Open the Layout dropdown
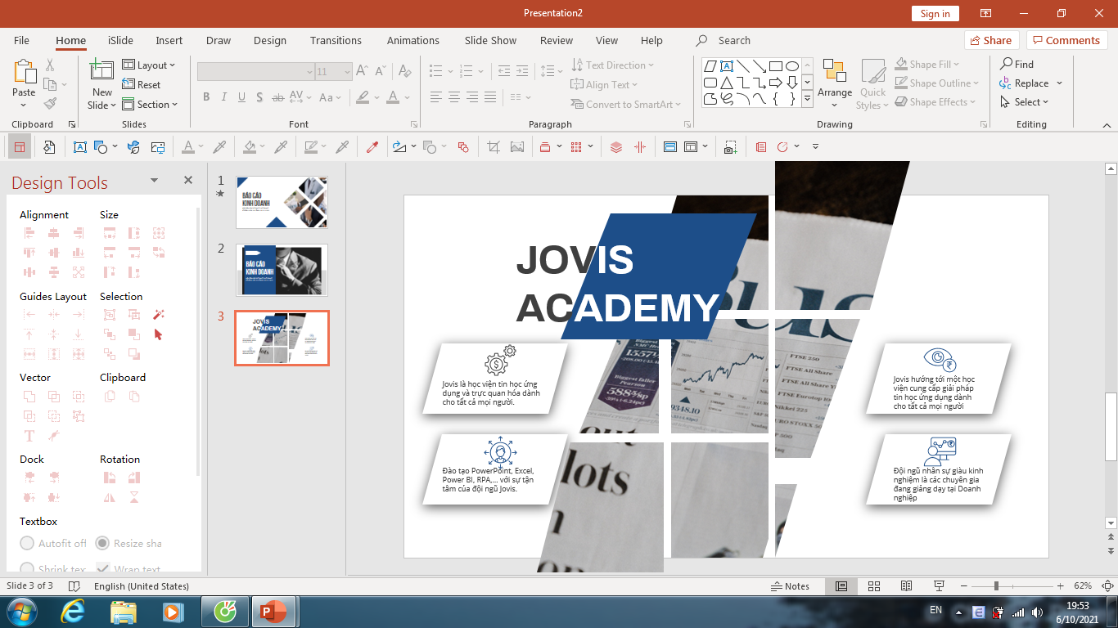 149,65
